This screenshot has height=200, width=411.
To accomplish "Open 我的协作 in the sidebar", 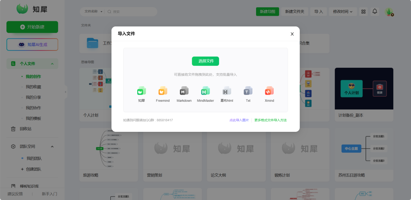I will [33, 108].
